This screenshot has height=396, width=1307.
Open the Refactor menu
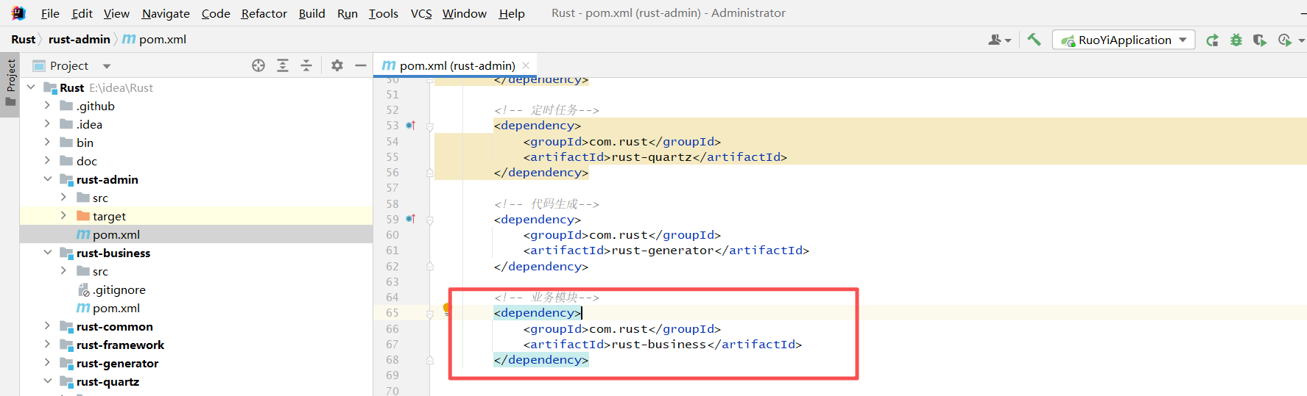click(x=264, y=13)
